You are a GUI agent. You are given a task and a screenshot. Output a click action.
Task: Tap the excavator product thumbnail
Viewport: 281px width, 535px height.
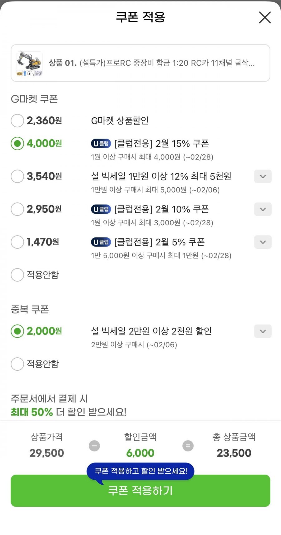point(29,64)
